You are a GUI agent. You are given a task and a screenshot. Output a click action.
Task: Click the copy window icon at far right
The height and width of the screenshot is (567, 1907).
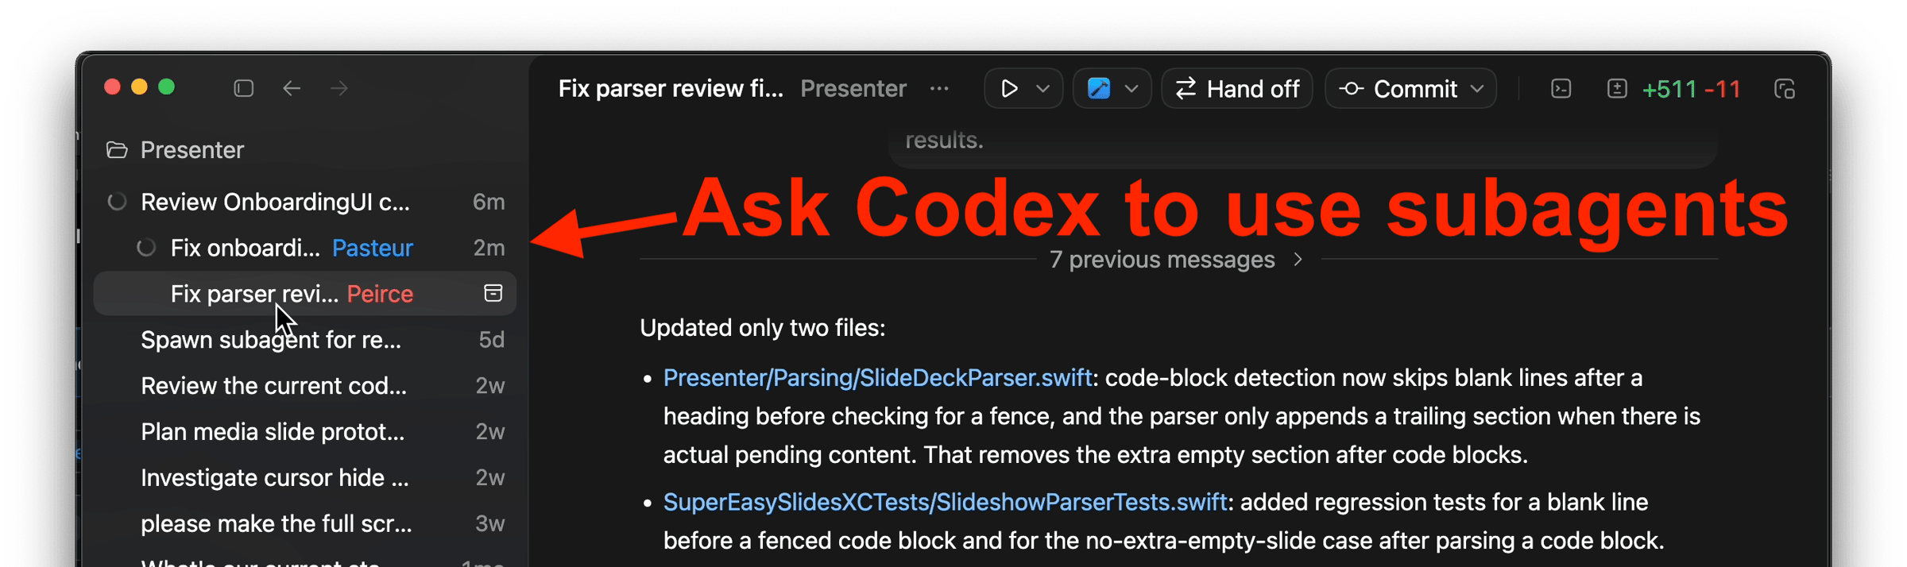pos(1785,89)
